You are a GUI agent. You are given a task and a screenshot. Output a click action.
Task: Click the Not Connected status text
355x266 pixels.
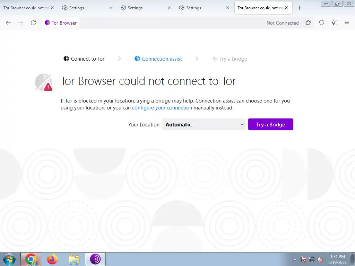tap(283, 23)
